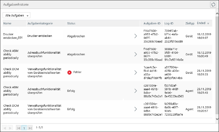Go to first page pagination icon
Viewport: 219px width, 132px height.
pos(18,127)
